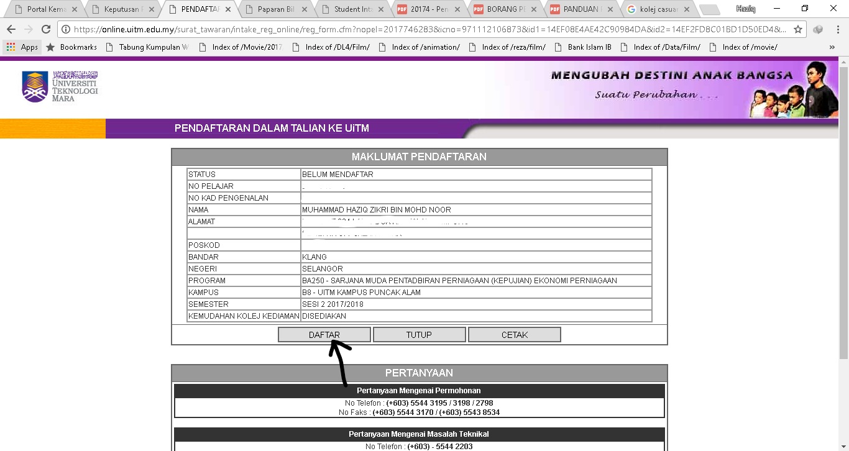Open Tabung Kumpulan bookmark
The width and height of the screenshot is (849, 451).
(x=147, y=47)
